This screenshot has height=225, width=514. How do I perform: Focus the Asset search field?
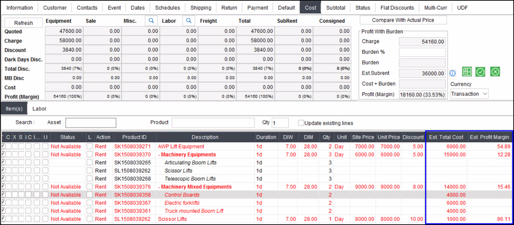pos(91,123)
